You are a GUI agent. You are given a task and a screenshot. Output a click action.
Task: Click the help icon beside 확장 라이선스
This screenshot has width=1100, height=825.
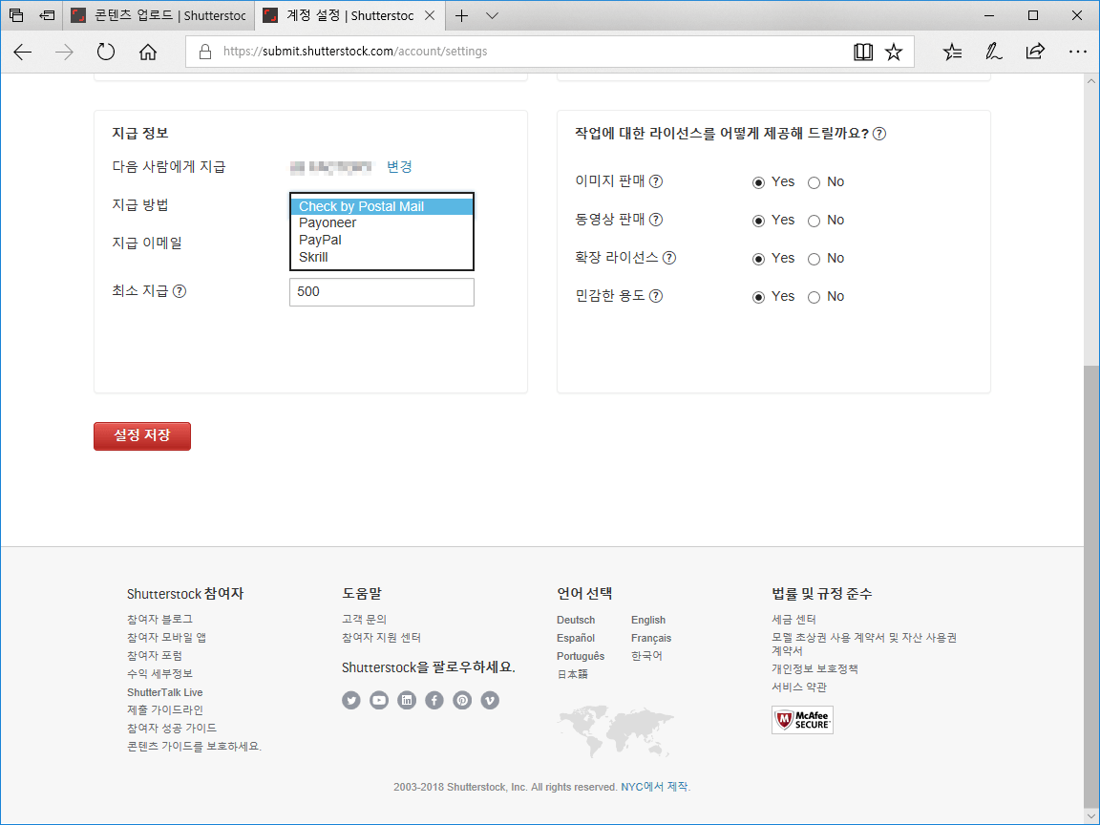pyautogui.click(x=669, y=258)
